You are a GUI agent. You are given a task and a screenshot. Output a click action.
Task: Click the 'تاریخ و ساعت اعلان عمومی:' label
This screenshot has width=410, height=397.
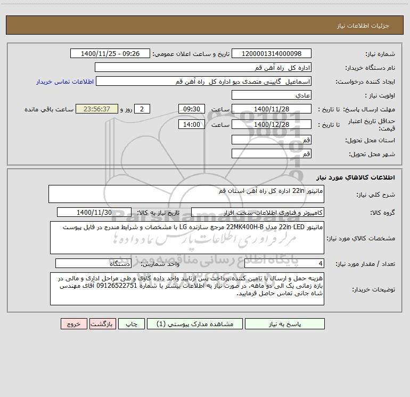191,54
